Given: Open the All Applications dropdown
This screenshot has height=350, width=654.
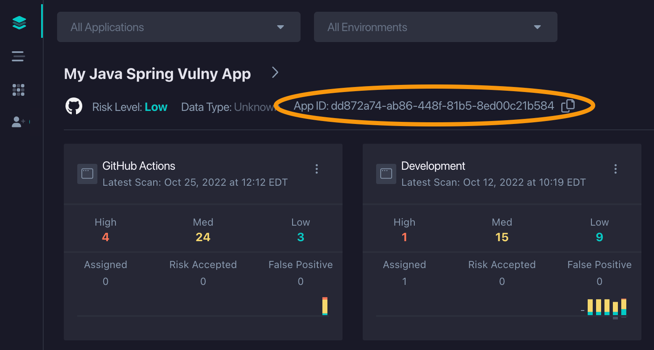Looking at the screenshot, I should pos(178,27).
